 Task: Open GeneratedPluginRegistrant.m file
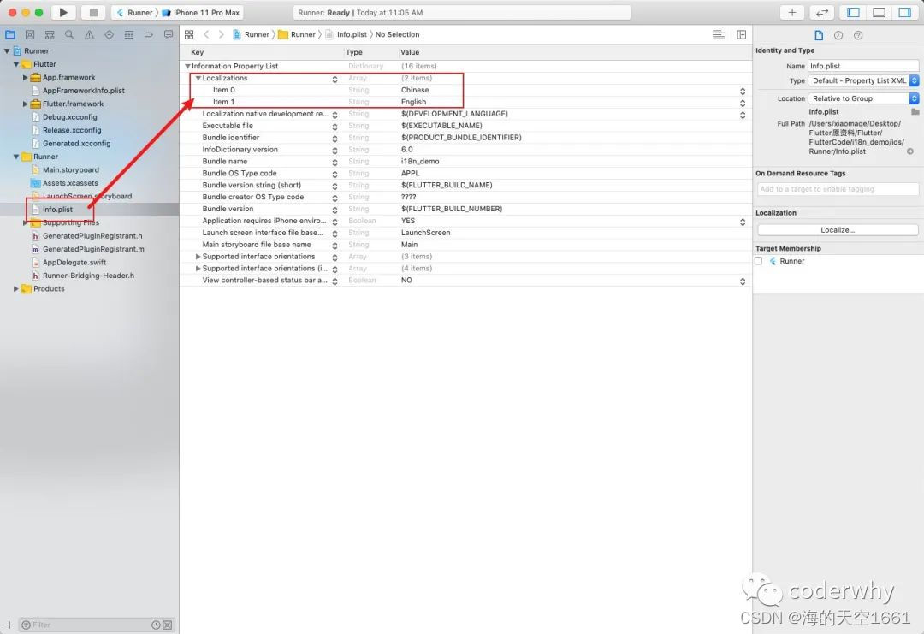(x=93, y=249)
